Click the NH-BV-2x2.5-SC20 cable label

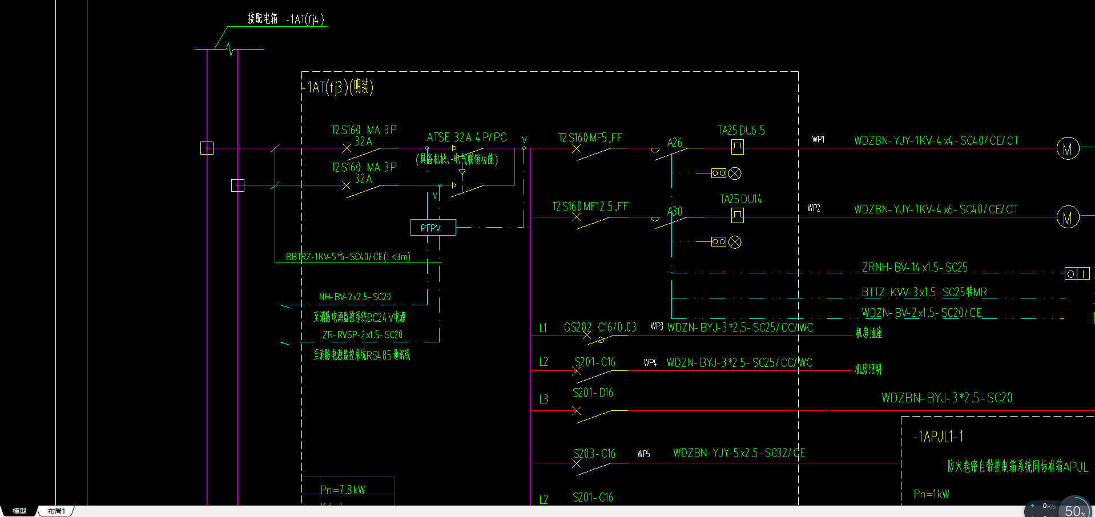click(x=355, y=297)
